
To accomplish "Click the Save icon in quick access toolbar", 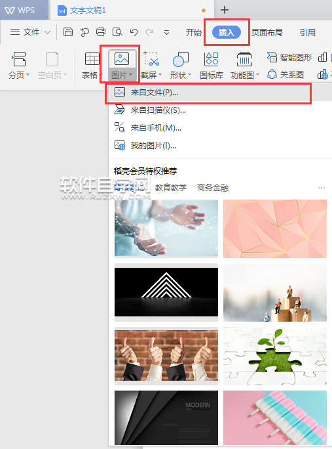I will click(67, 32).
